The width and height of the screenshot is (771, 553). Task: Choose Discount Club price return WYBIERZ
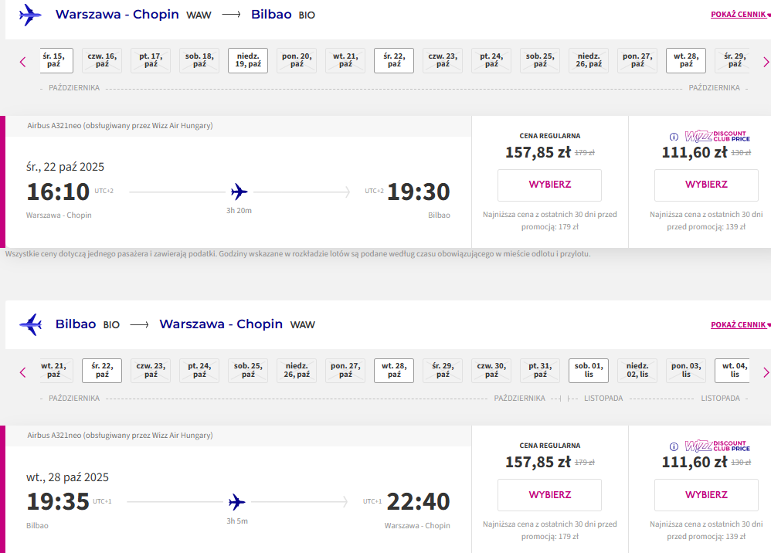coord(706,495)
